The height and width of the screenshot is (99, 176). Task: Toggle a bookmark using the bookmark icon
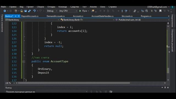point(160,11)
